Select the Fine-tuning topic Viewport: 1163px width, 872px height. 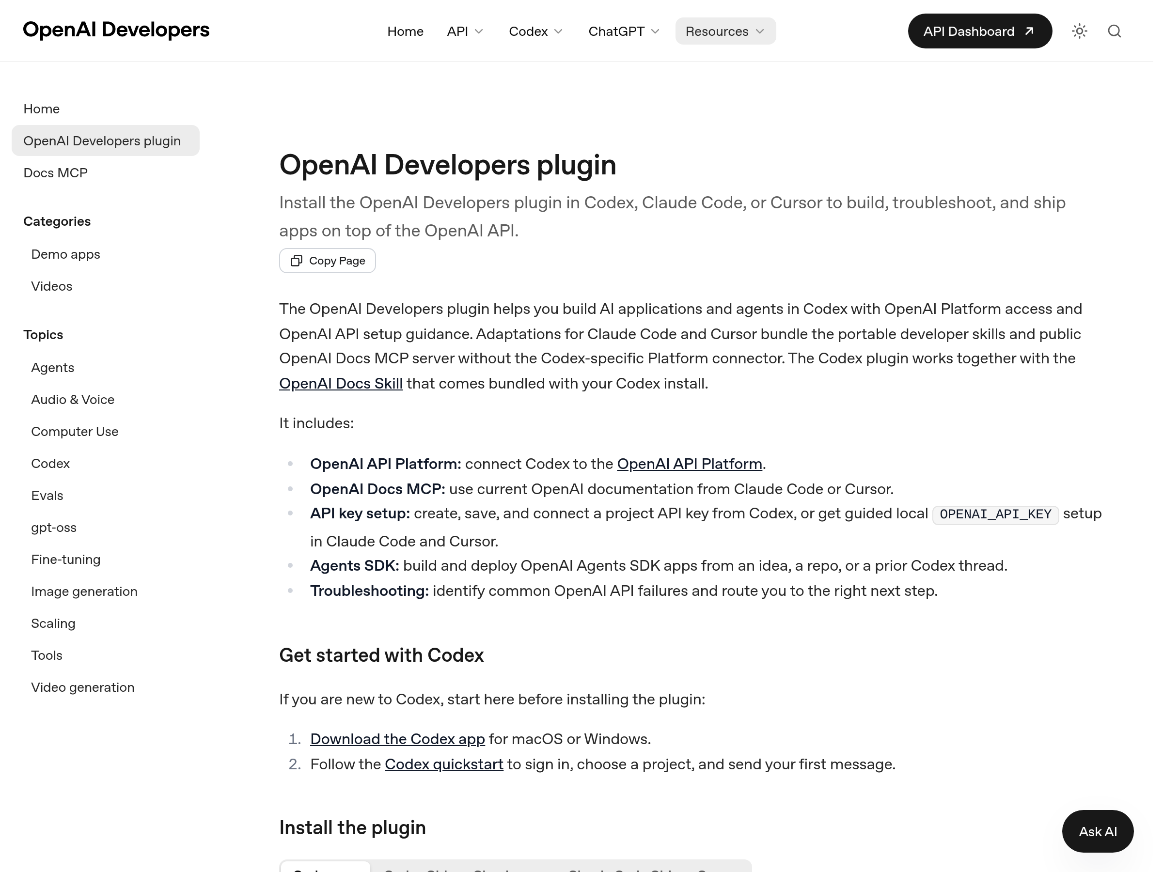[66, 560]
